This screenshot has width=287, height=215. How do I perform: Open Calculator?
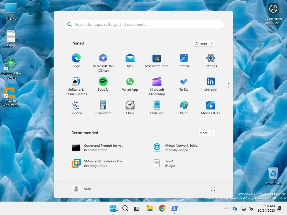(103, 108)
